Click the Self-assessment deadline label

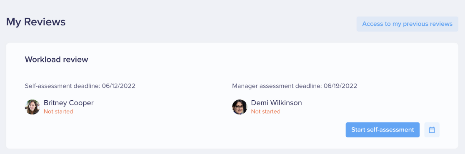[62, 86]
